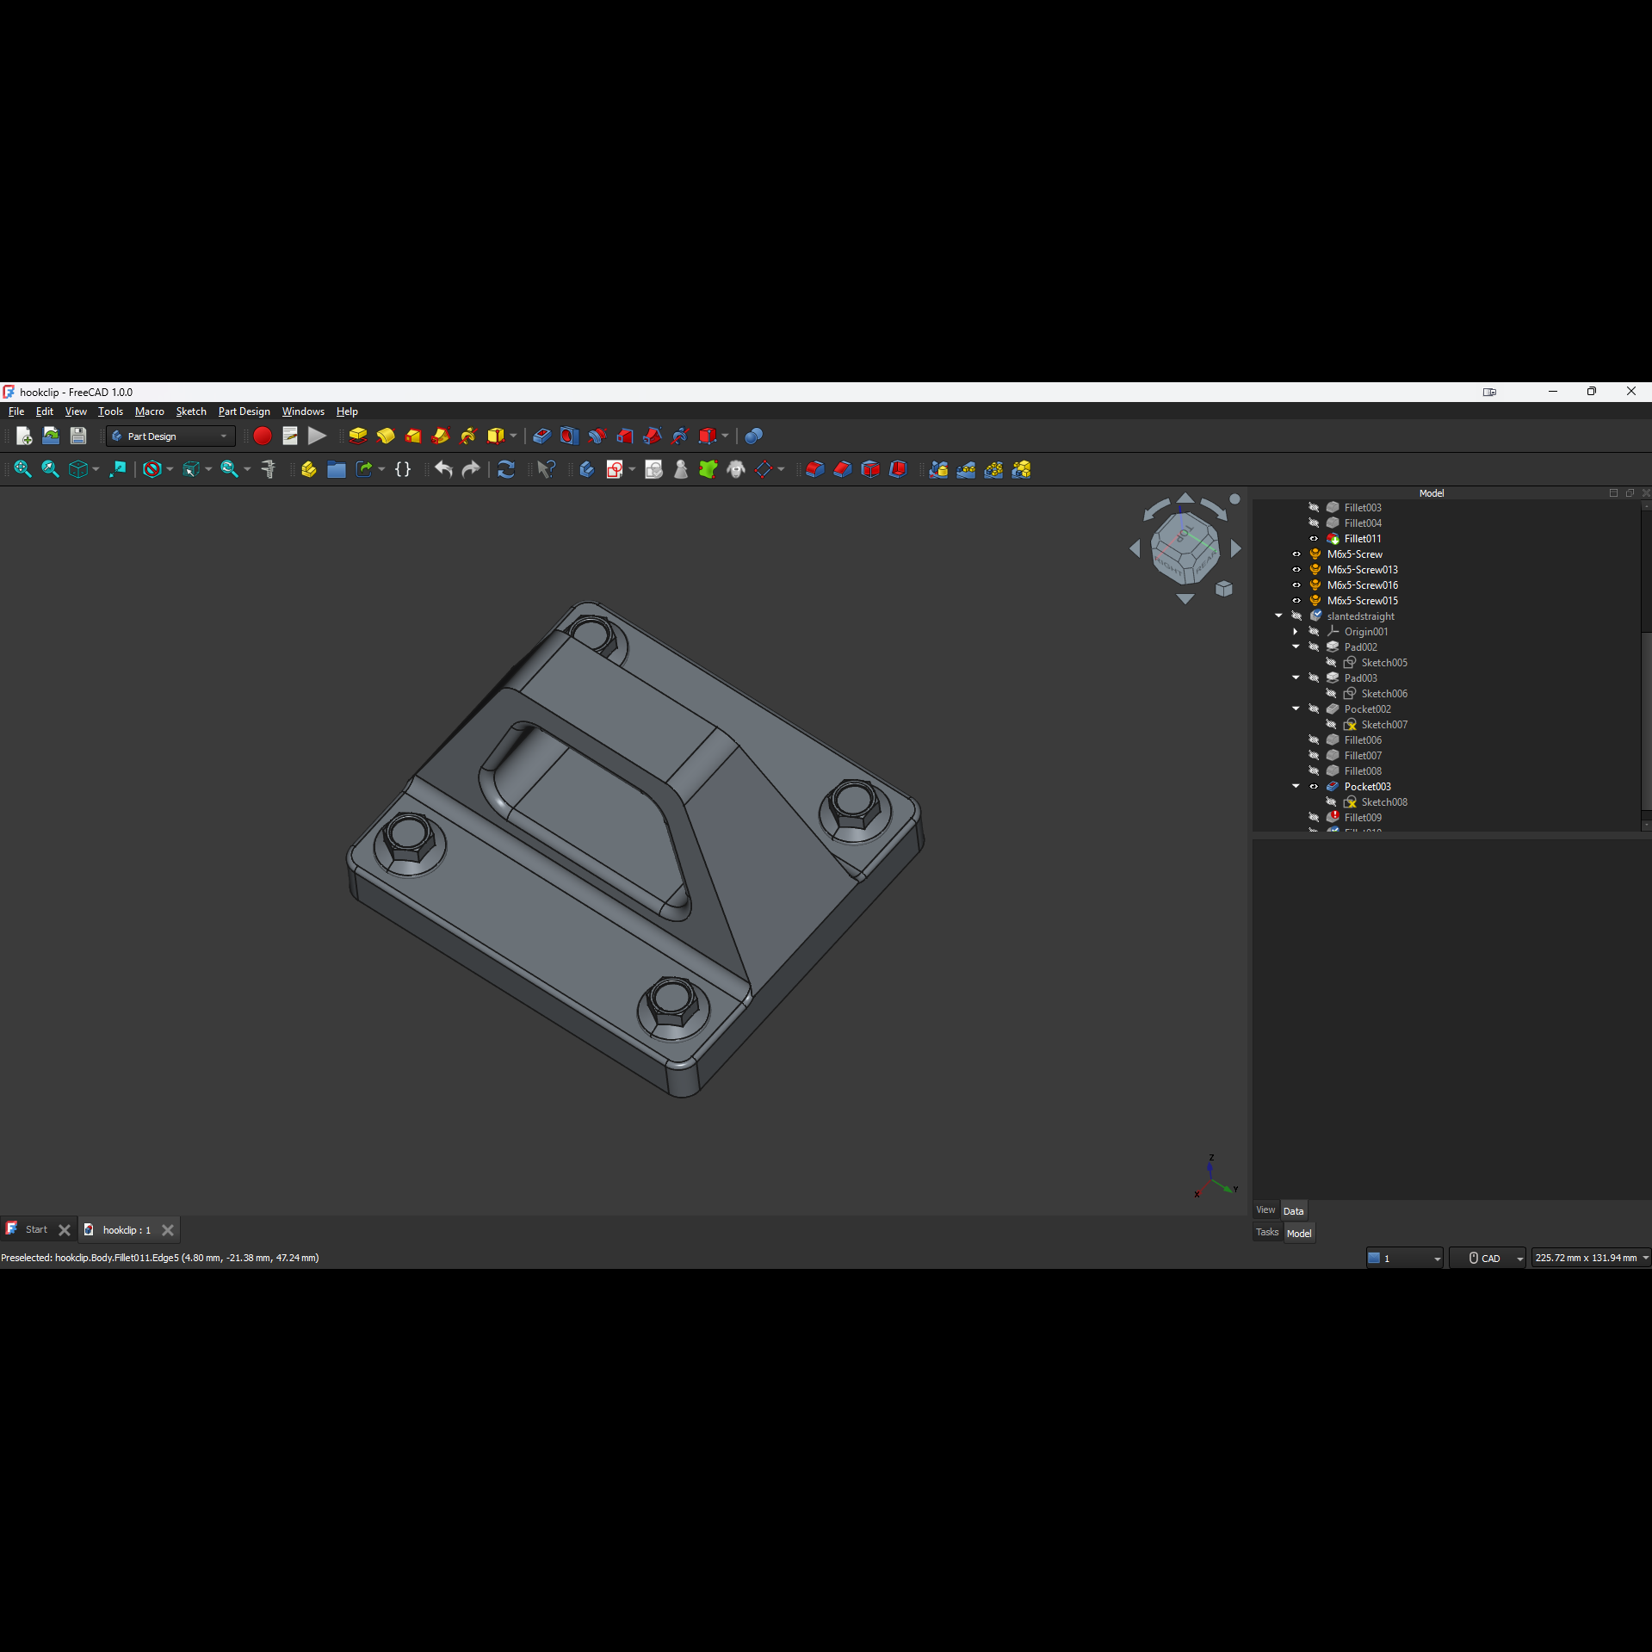Toggle visibility of Sketch005
Screen dimensions: 1652x1652
[1331, 663]
